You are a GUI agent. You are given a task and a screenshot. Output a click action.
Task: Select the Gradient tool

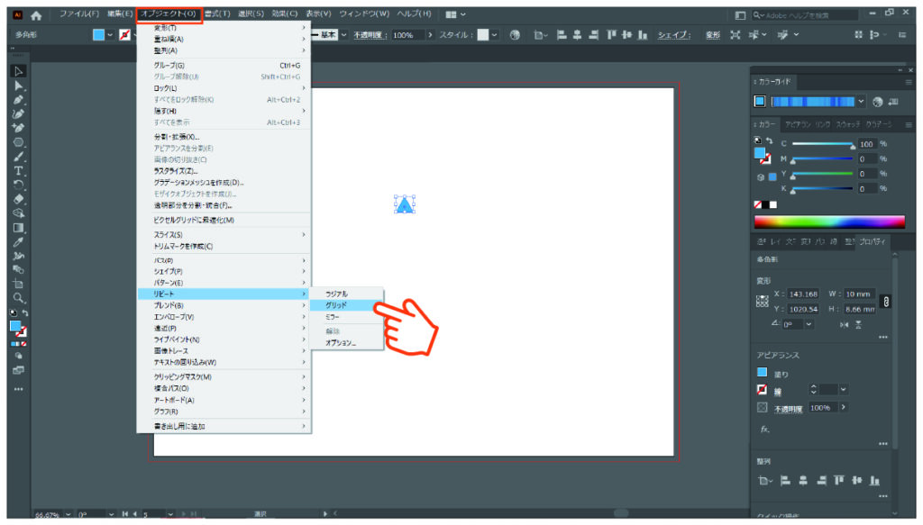[18, 228]
